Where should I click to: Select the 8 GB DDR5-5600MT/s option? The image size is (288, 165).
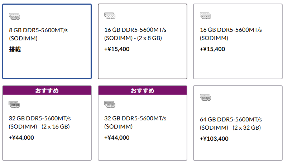click(x=47, y=41)
